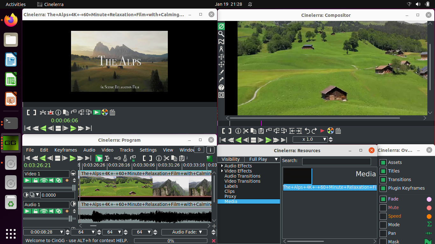Image resolution: width=435 pixels, height=244 pixels.
Task: Enable the Mute overlay checkbox
Action: click(383, 208)
